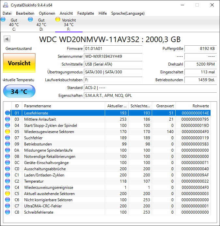Image resolution: width=220 pixels, height=226 pixels.
Task: Click the Grenzwert column header
Action: pyautogui.click(x=164, y=106)
